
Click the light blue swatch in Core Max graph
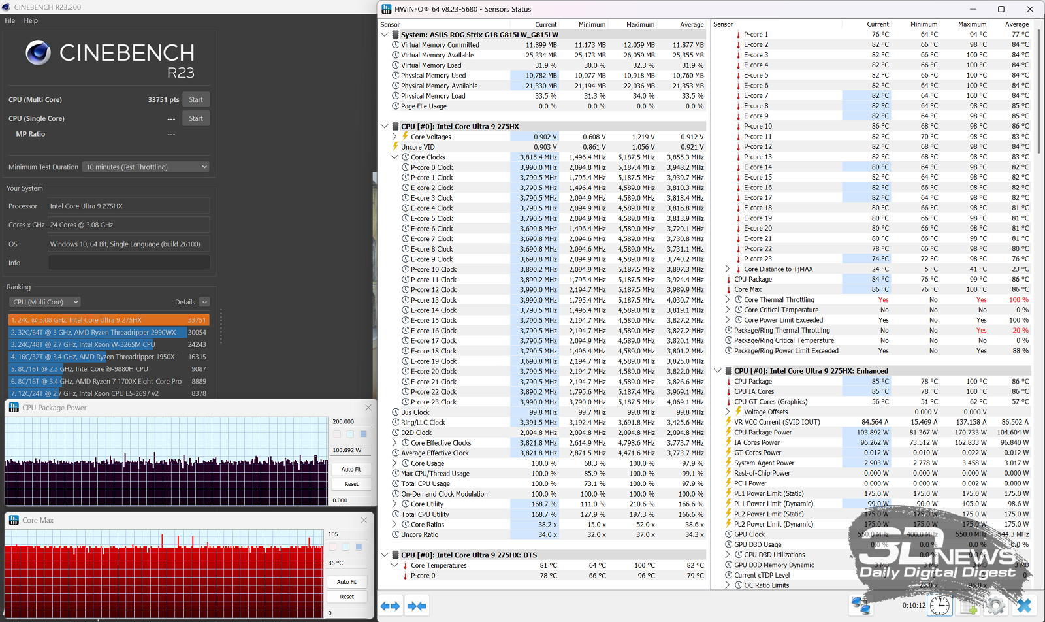tap(346, 547)
